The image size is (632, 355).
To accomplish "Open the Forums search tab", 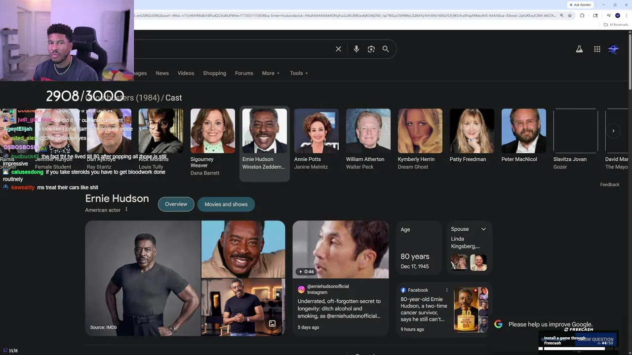I will click(x=244, y=73).
